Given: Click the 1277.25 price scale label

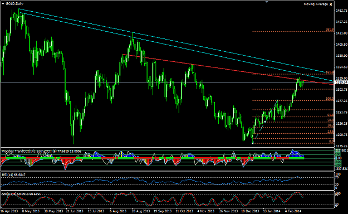Looking at the screenshot, I should [342, 101].
